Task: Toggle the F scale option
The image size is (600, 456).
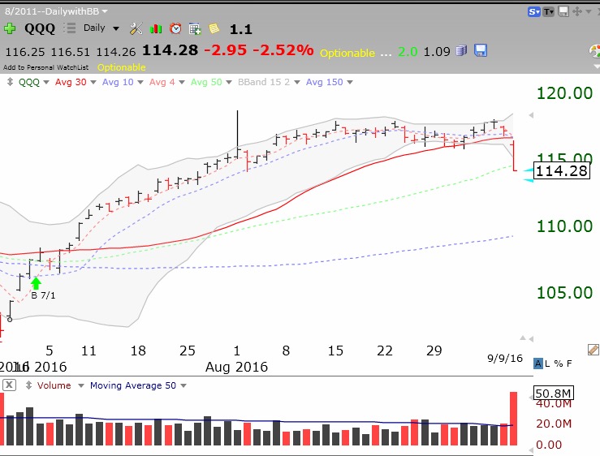Action: click(569, 364)
